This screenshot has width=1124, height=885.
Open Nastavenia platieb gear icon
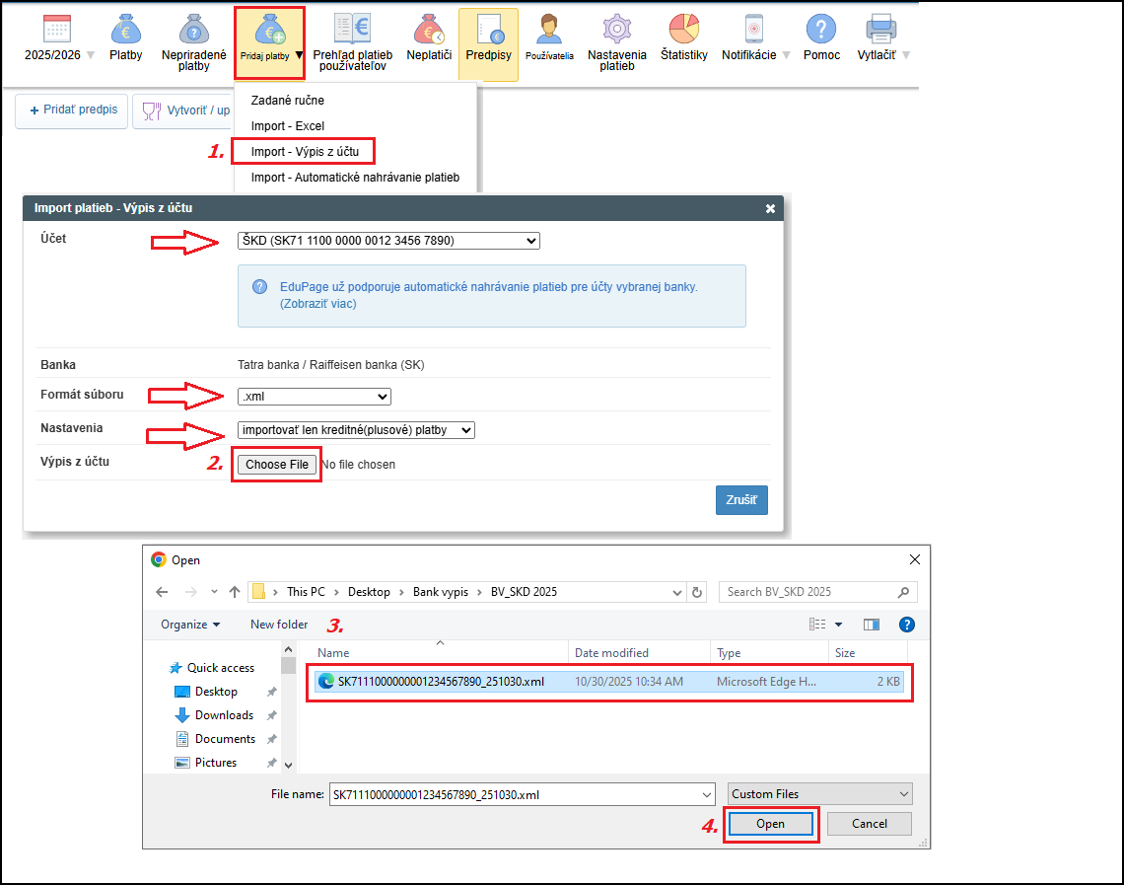[x=616, y=30]
